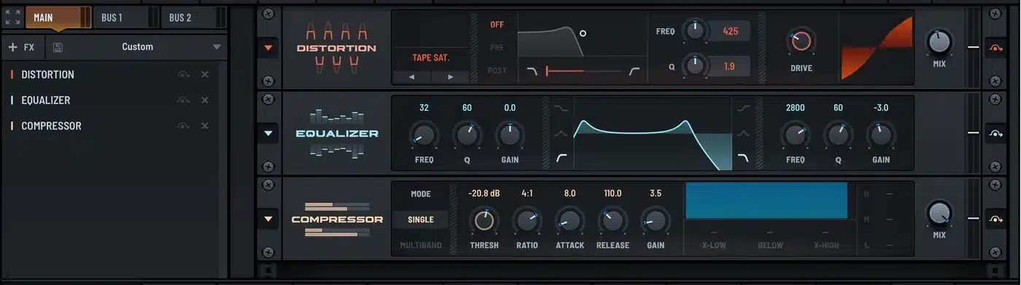Image resolution: width=1021 pixels, height=285 pixels.
Task: Click the compressor RATIO knob
Action: (x=527, y=220)
